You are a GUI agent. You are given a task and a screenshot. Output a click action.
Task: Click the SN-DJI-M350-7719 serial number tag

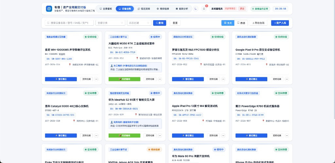click(x=122, y=52)
